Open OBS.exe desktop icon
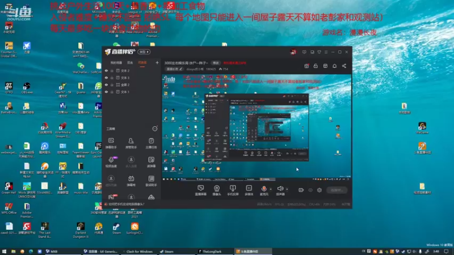This screenshot has width=454, height=255. point(27,88)
